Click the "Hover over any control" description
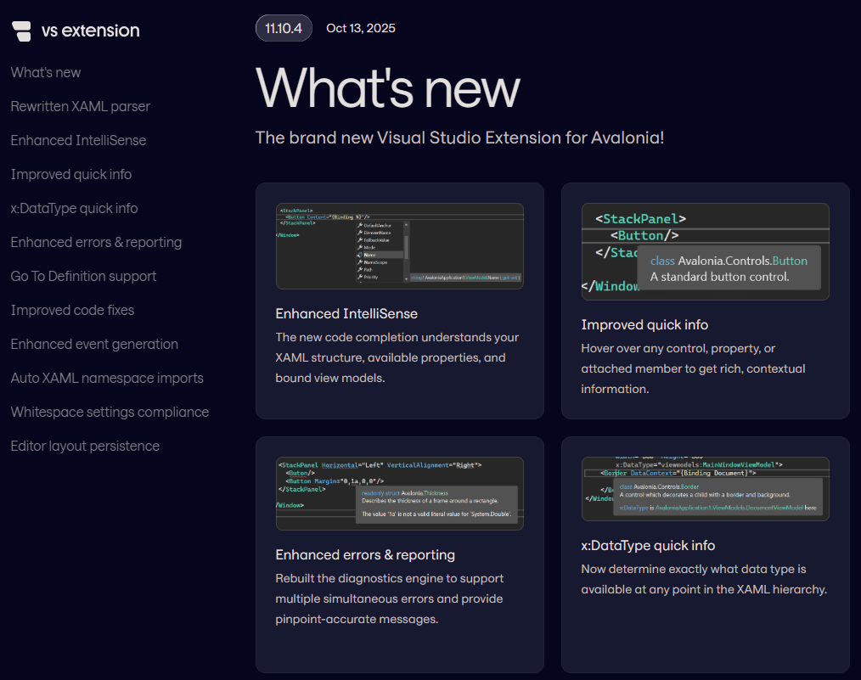Viewport: 861px width, 680px height. click(694, 368)
